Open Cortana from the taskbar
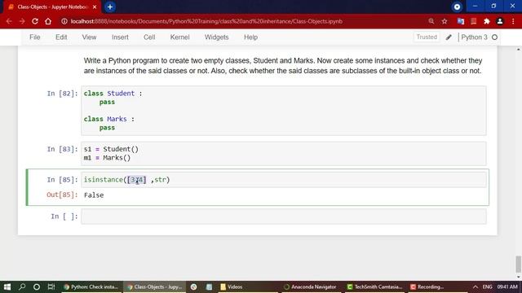This screenshot has height=293, width=522. 37,286
